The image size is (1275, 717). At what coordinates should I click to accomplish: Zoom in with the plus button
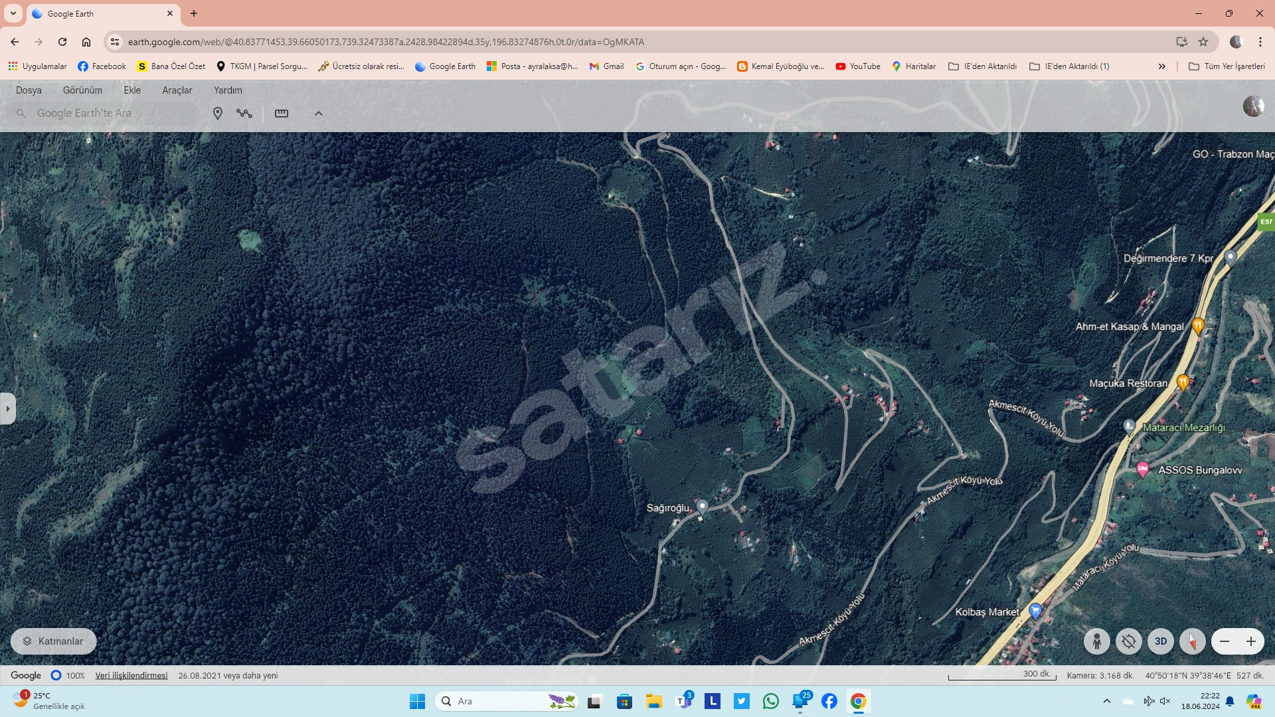coord(1251,641)
